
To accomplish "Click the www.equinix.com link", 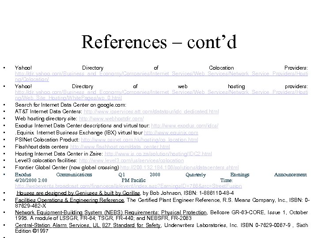I will click(171, 133).
